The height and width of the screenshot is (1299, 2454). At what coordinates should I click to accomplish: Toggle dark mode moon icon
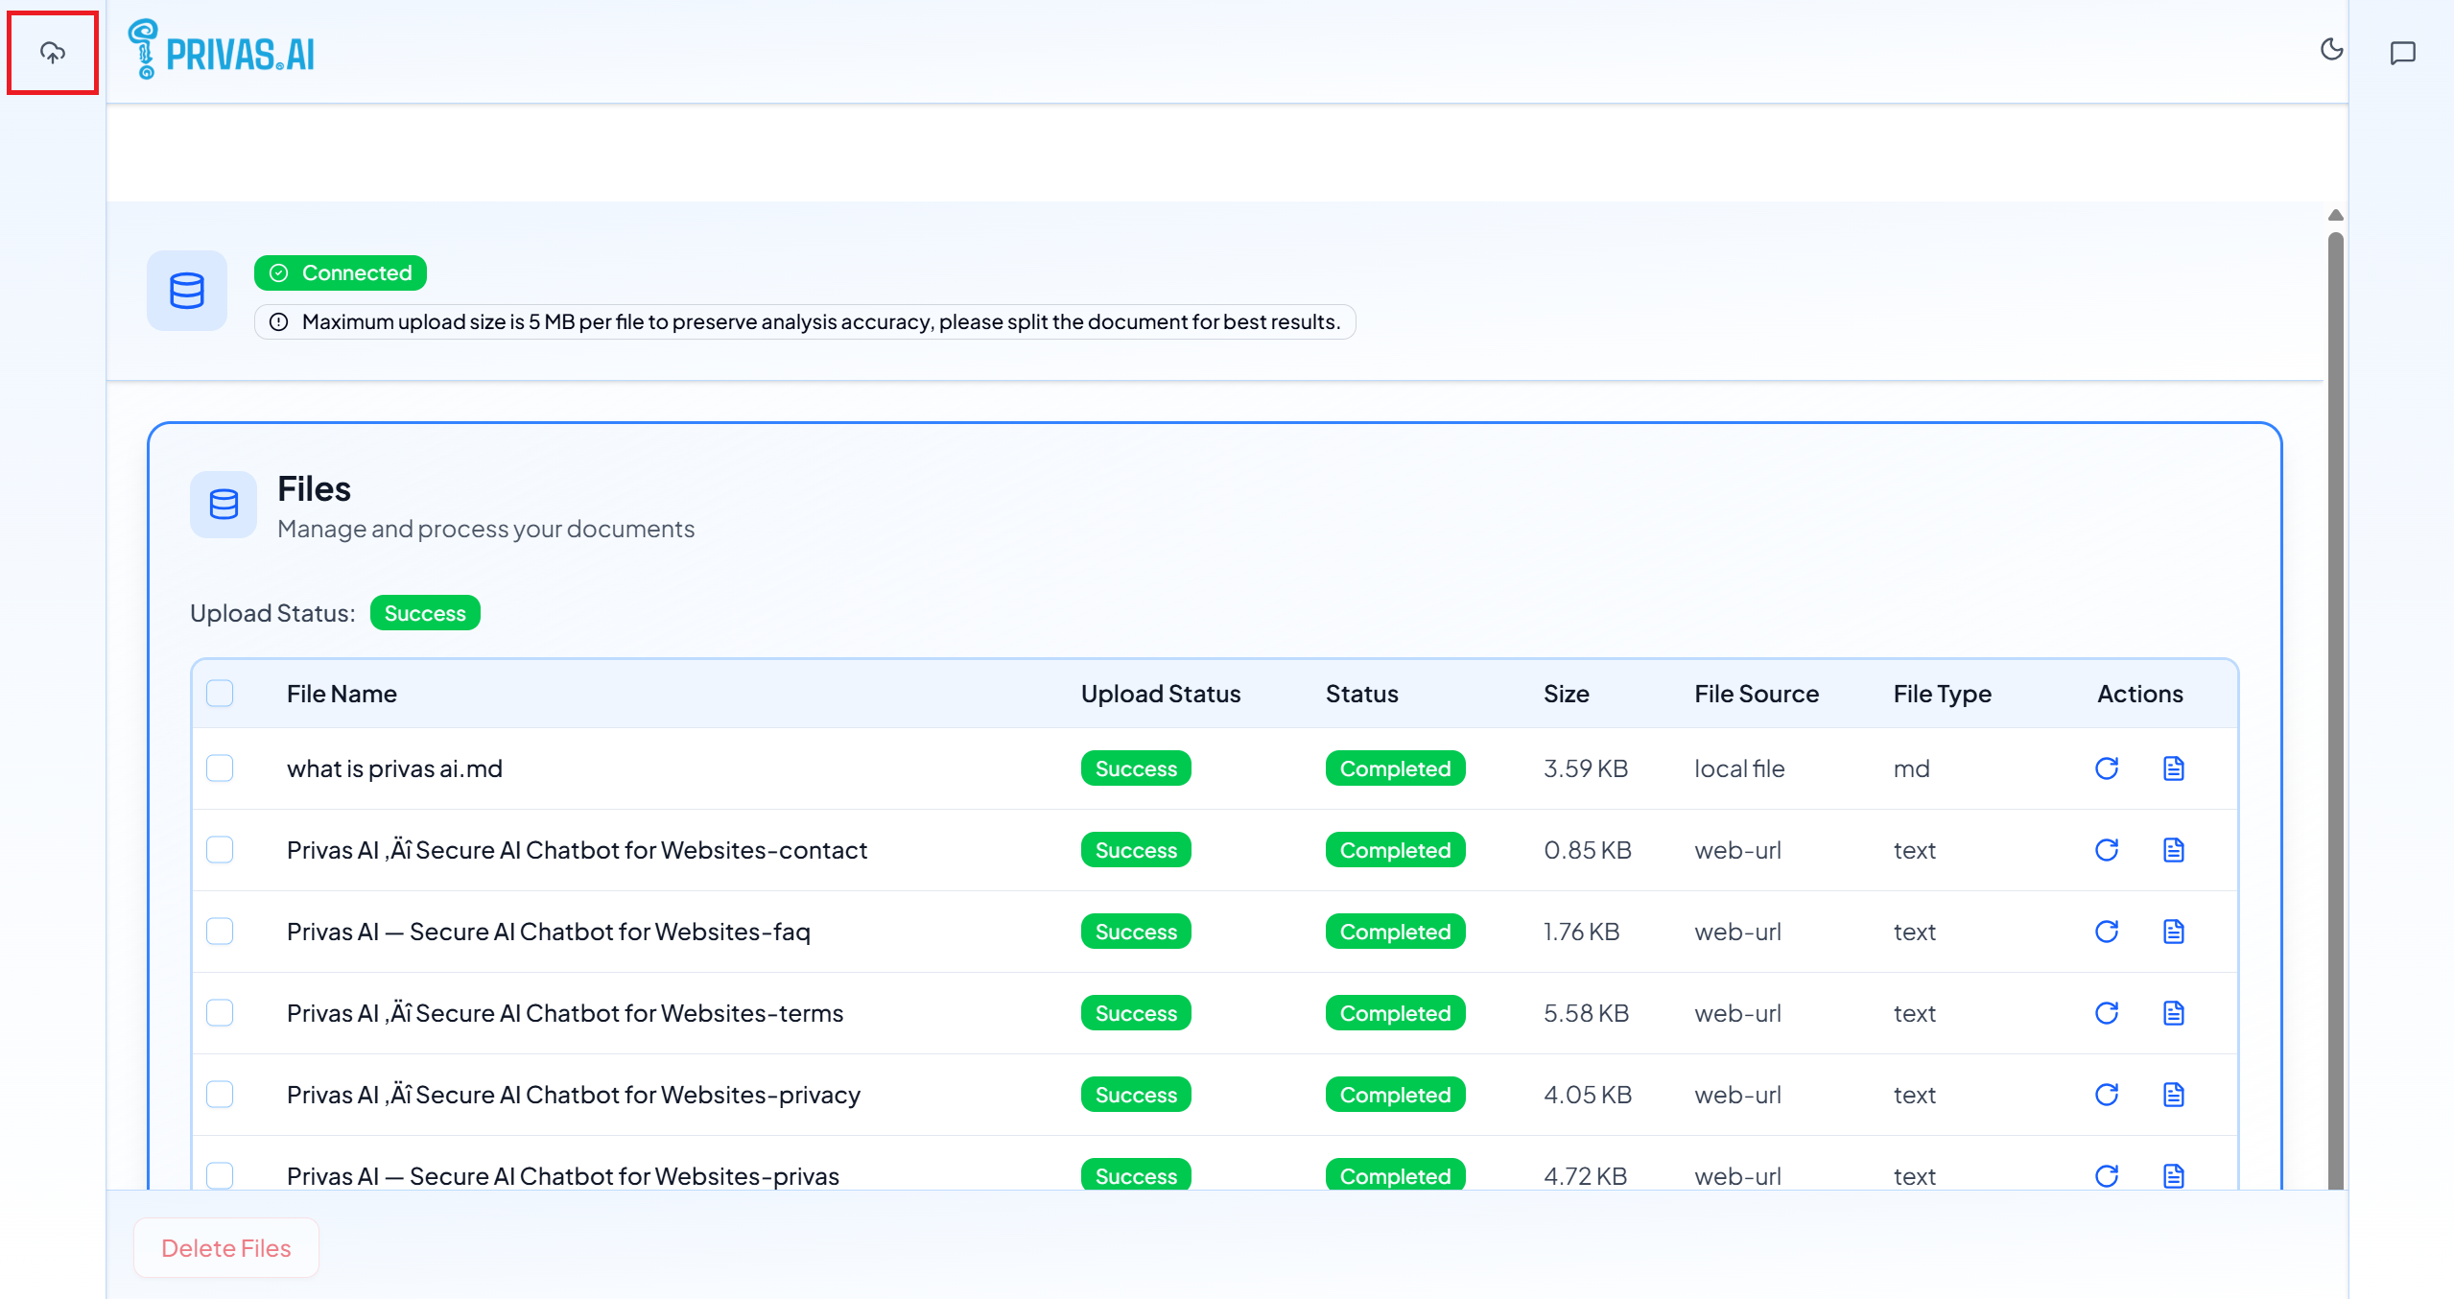tap(2331, 49)
